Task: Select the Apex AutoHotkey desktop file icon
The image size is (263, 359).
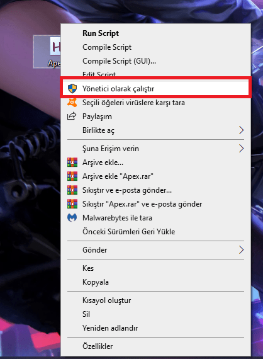Action: tap(47, 52)
